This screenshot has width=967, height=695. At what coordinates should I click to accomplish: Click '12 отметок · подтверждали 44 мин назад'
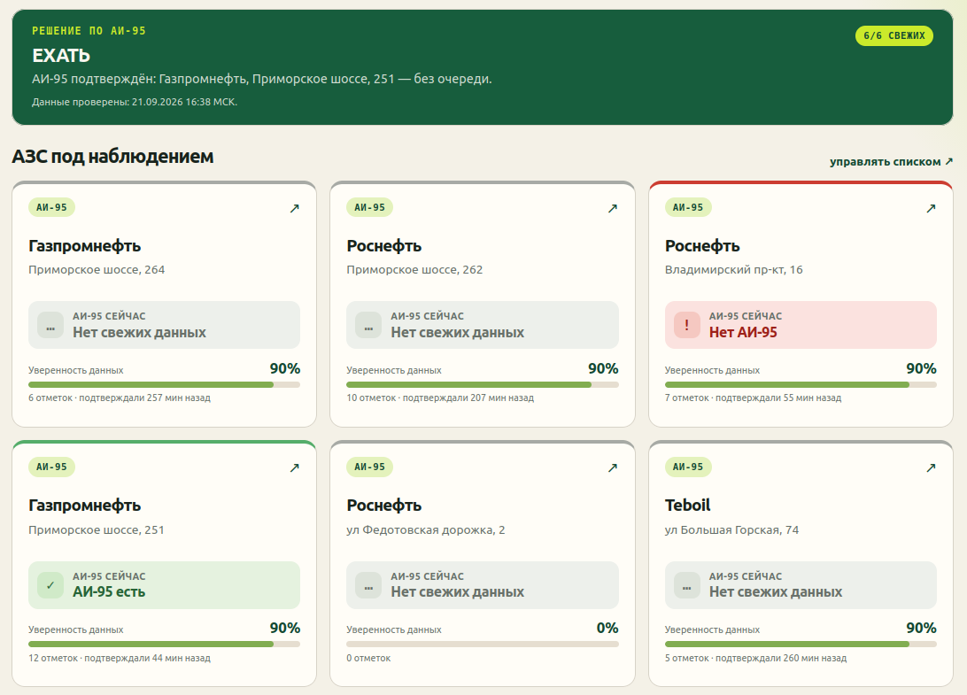(120, 658)
